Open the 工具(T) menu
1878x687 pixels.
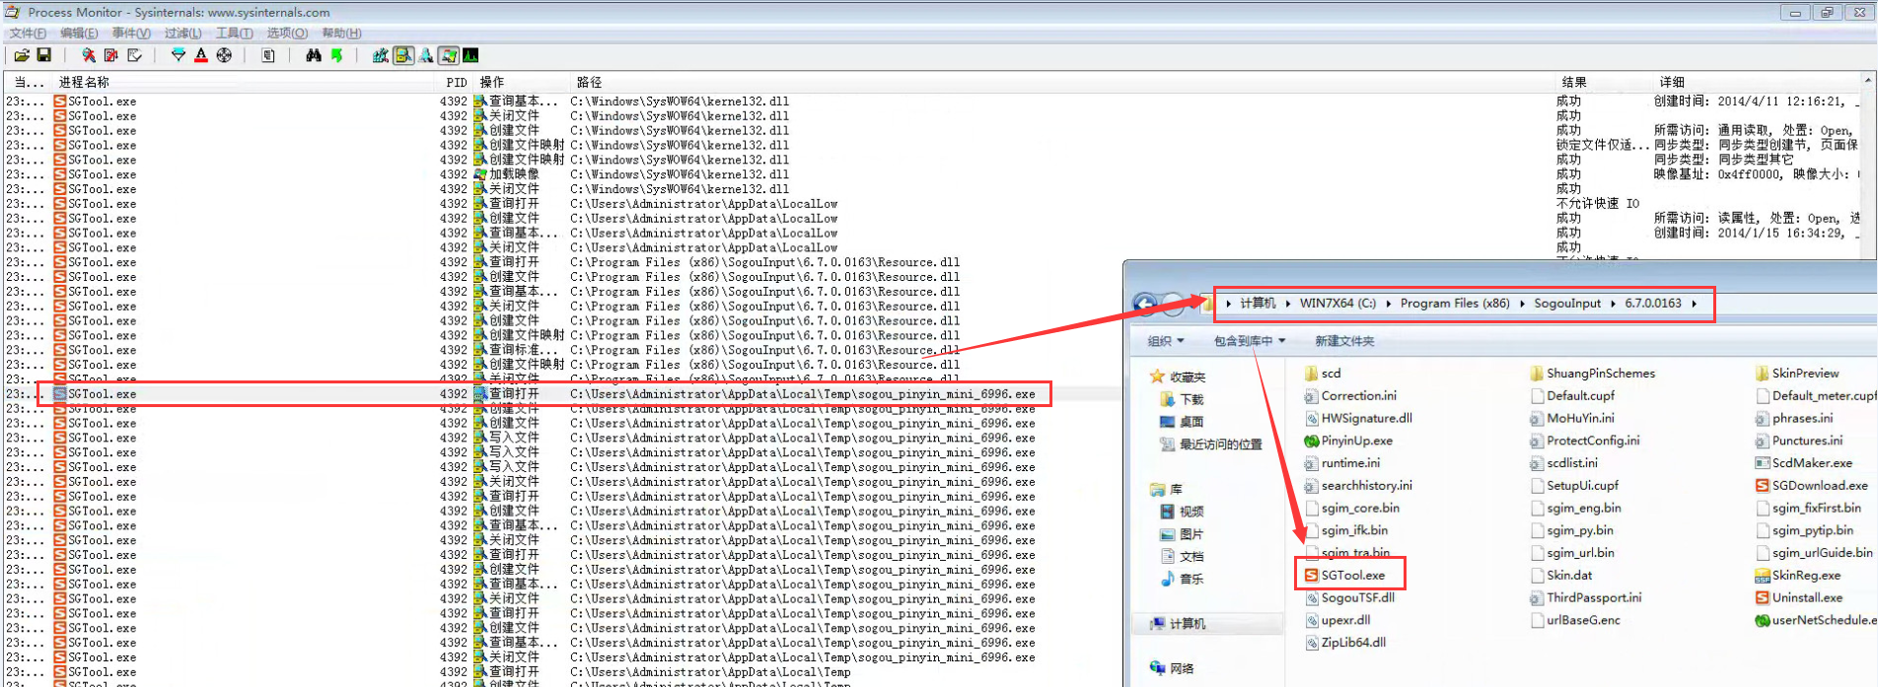coord(234,33)
